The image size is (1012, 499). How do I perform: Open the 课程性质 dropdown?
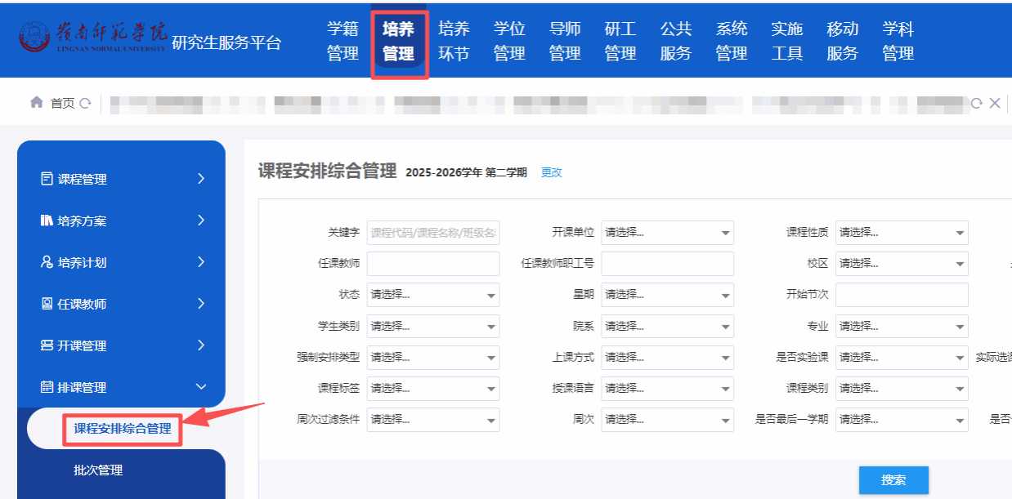click(x=902, y=233)
